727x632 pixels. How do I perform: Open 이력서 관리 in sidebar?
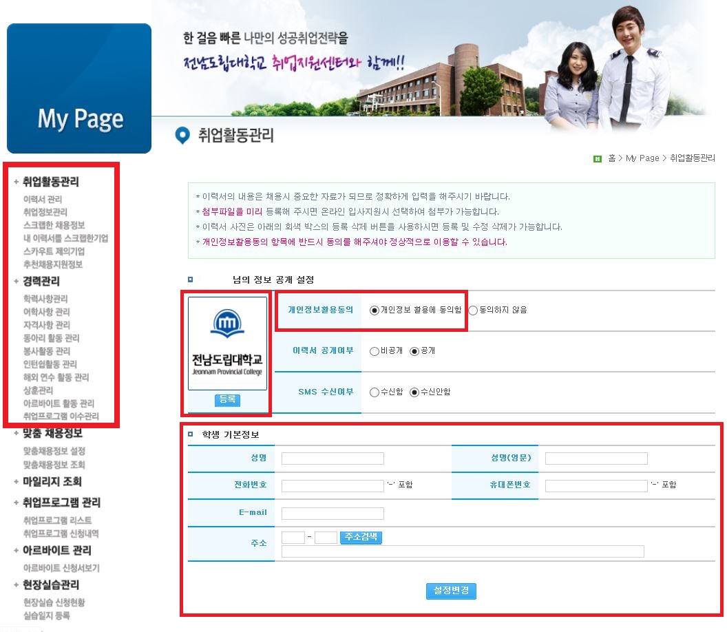click(43, 199)
